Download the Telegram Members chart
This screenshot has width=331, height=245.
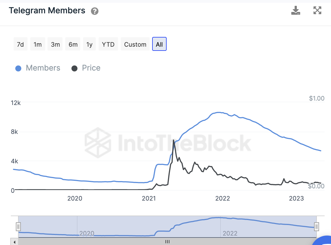coord(295,11)
